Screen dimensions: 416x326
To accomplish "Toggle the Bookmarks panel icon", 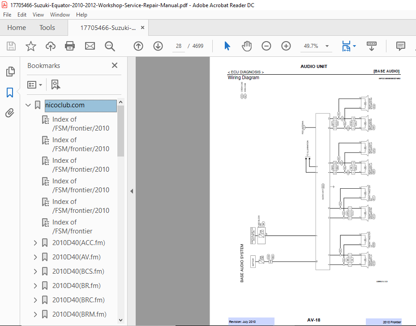I will (10, 93).
